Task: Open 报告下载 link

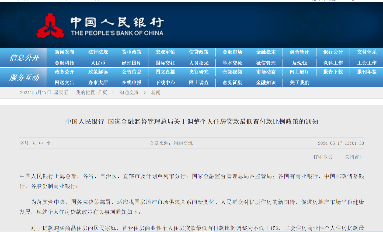Action: tap(333, 72)
